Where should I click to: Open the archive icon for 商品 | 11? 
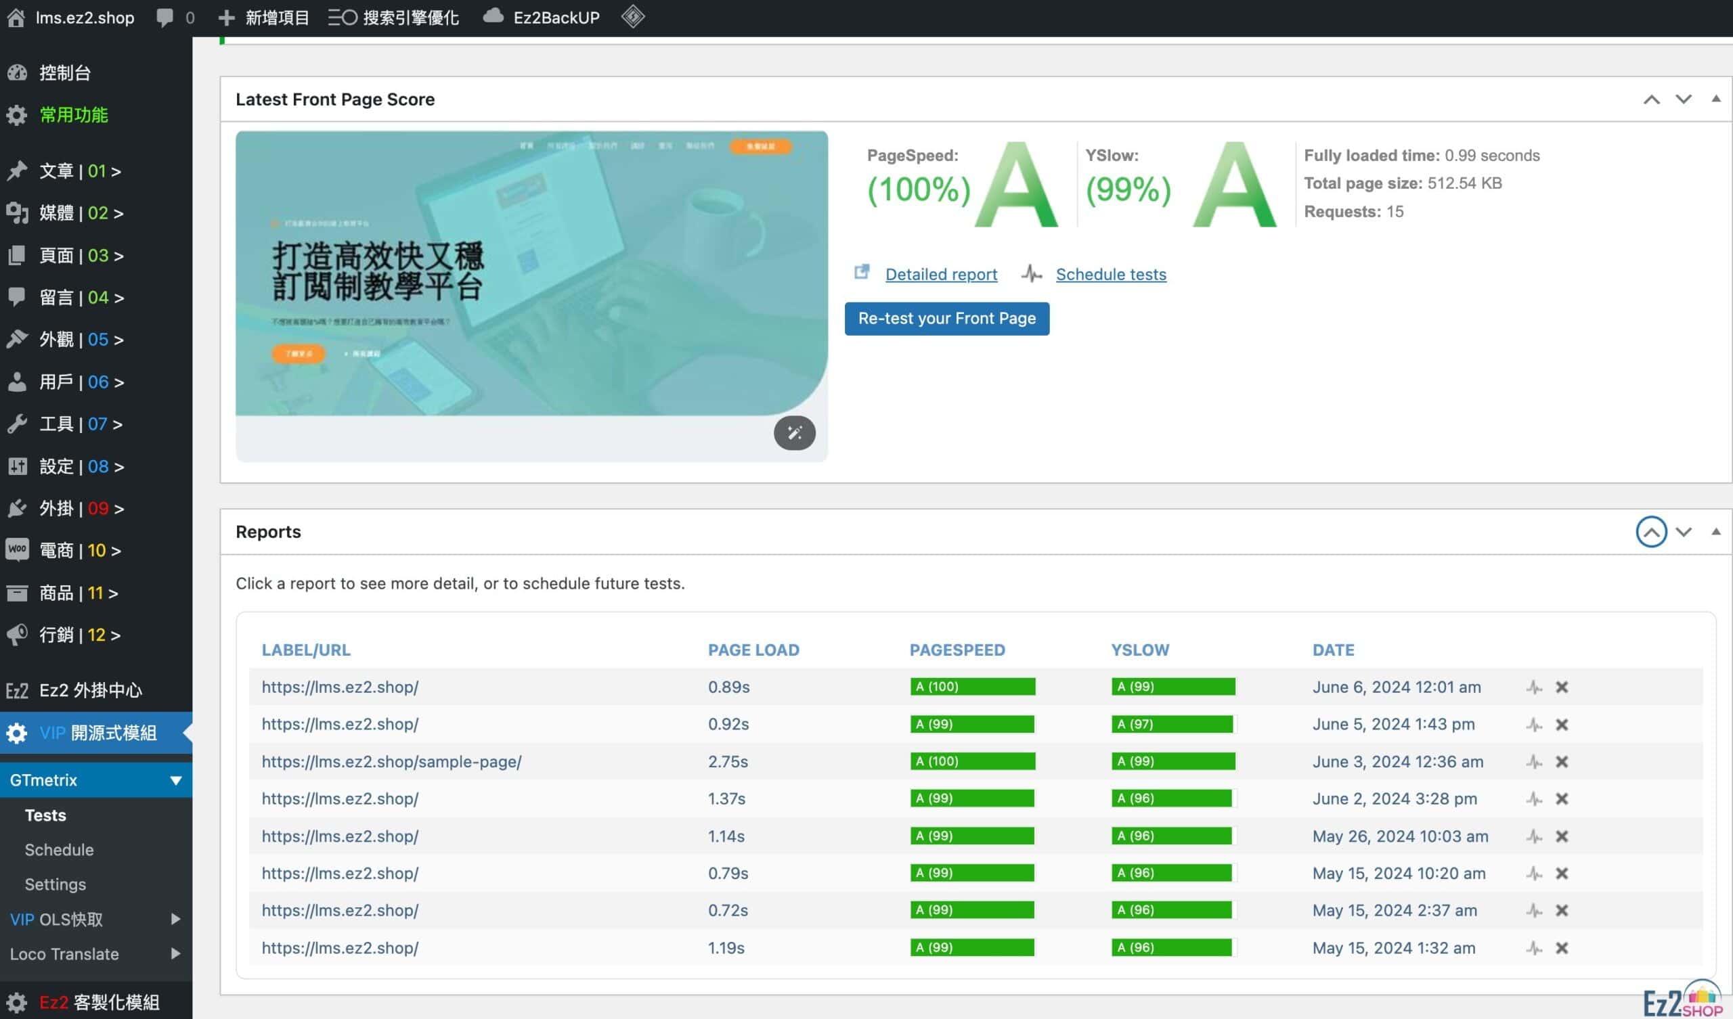point(17,593)
